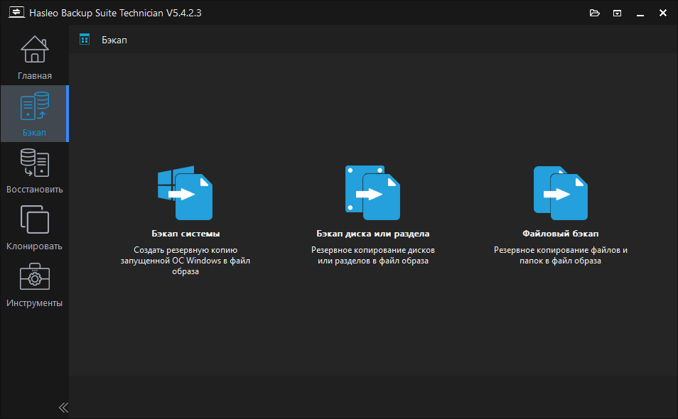Open the dropdown menu icon in title bar

tap(617, 13)
